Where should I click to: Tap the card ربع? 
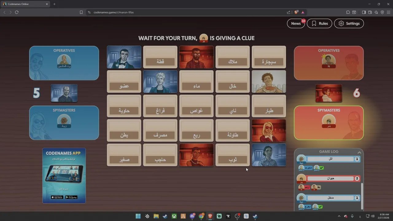[196, 130]
